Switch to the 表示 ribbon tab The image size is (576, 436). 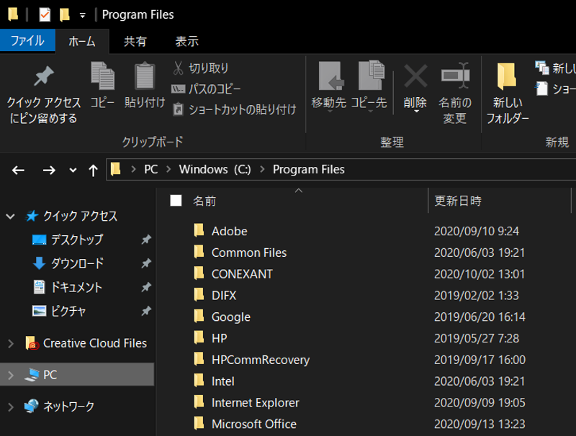pos(186,41)
